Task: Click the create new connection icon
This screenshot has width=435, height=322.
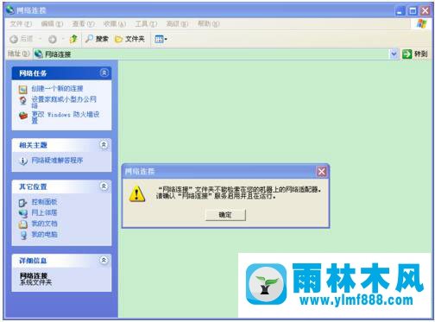Action: point(23,90)
